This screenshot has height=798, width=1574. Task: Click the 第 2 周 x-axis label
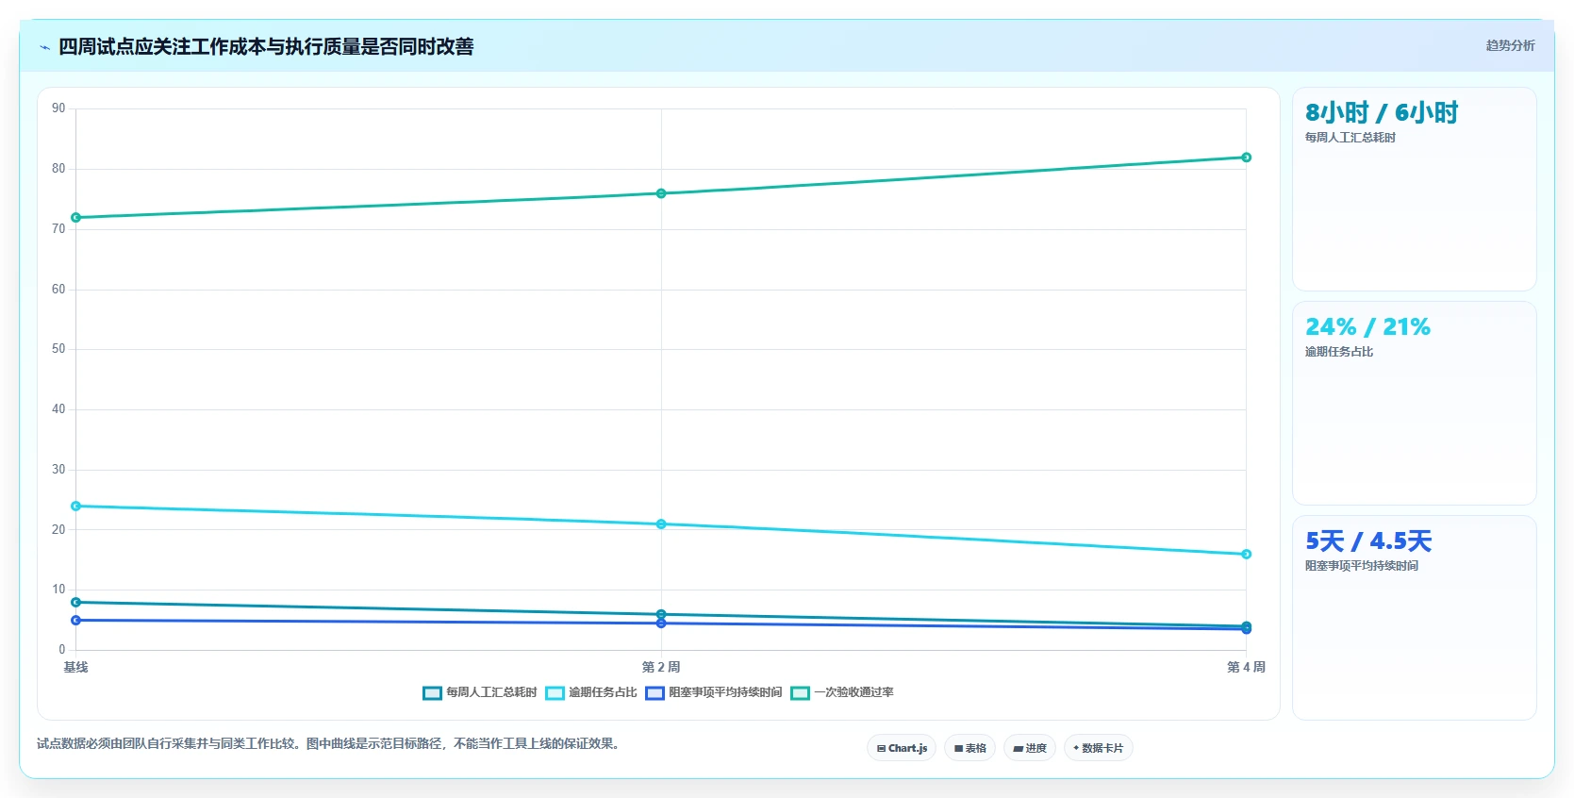(661, 667)
